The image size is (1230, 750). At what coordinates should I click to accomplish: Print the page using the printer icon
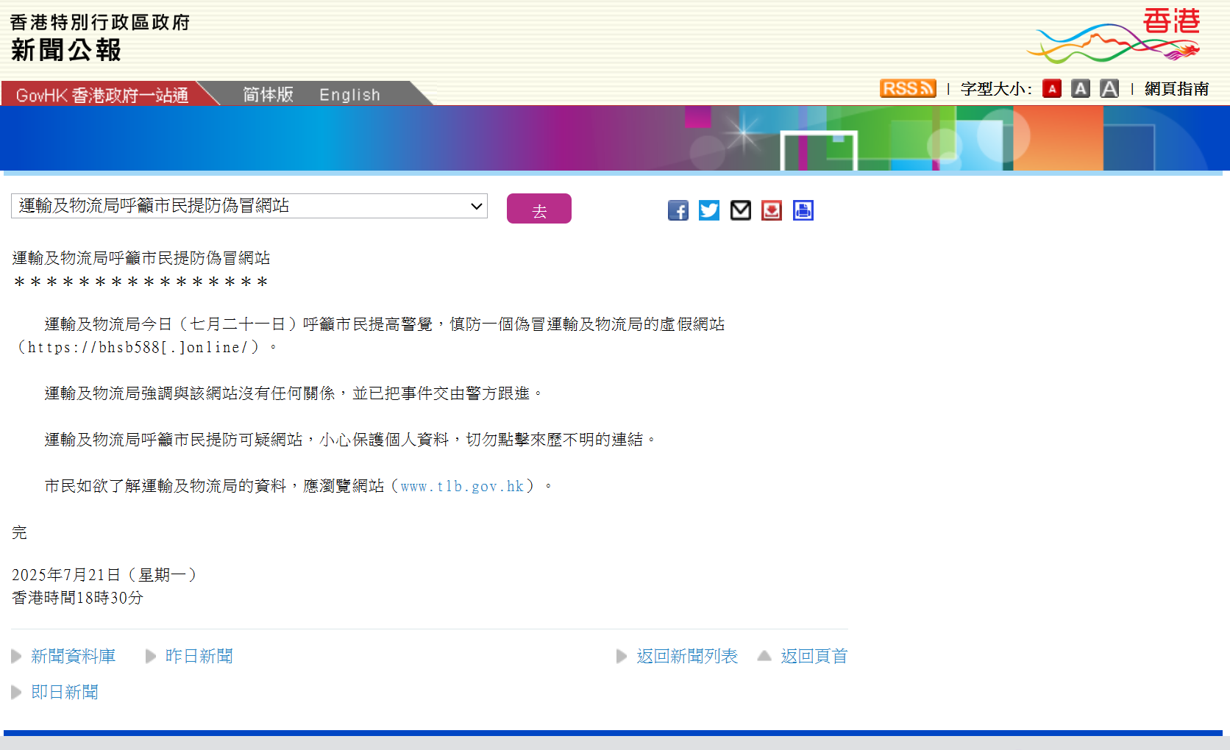(x=803, y=210)
